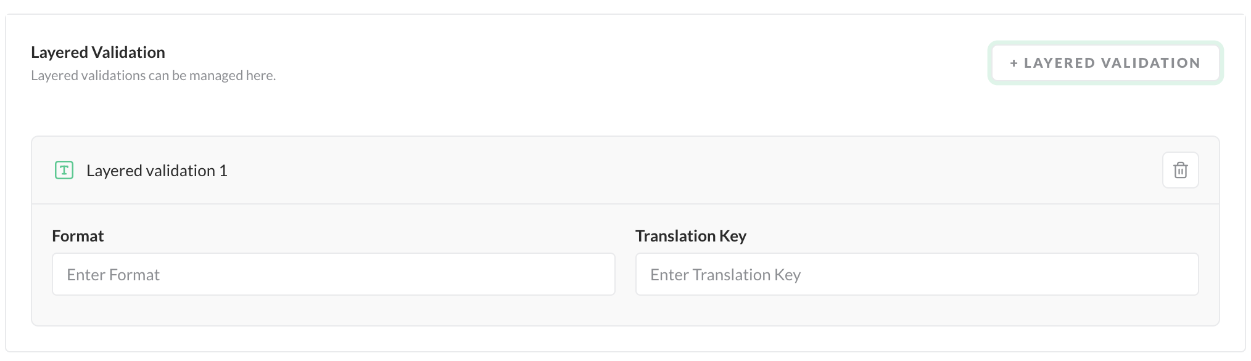Click the Format field label
This screenshot has width=1251, height=361.
click(78, 236)
